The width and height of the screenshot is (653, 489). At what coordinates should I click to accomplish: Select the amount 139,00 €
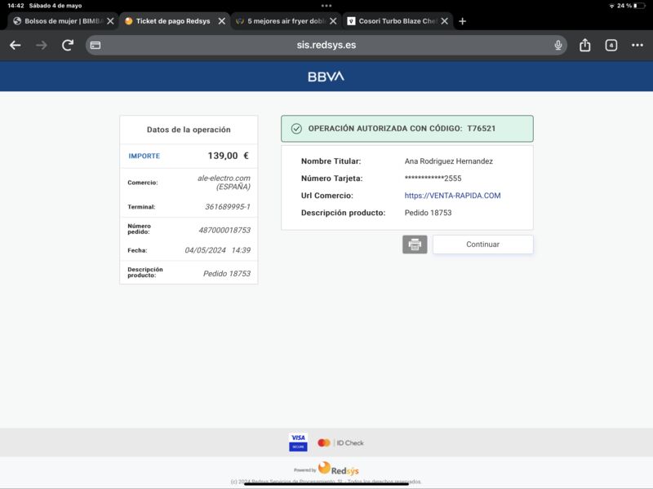229,156
